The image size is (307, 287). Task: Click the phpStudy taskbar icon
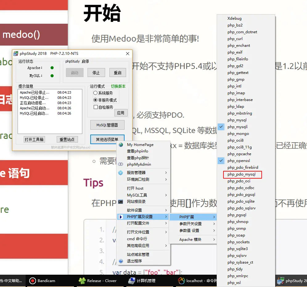(280, 281)
